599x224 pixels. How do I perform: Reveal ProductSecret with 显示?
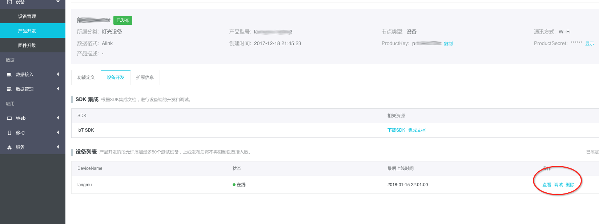pyautogui.click(x=590, y=44)
